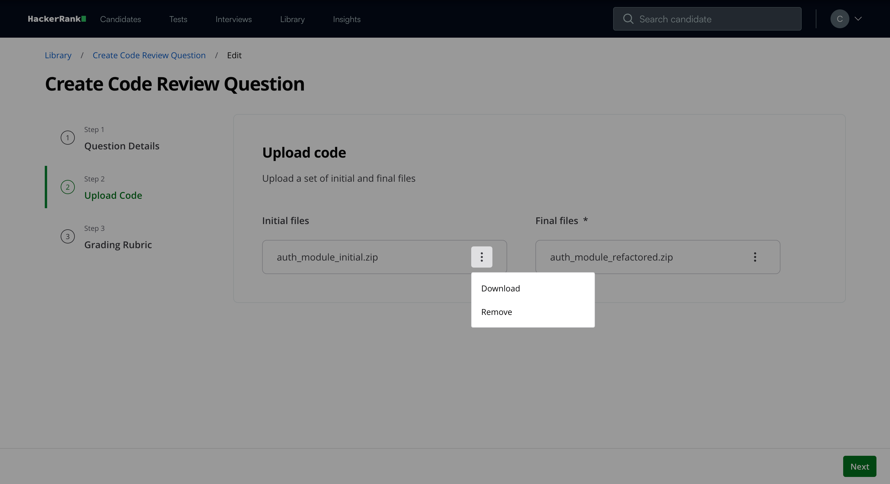Expand the account dropdown chevron
Viewport: 890px width, 484px height.
coord(858,19)
